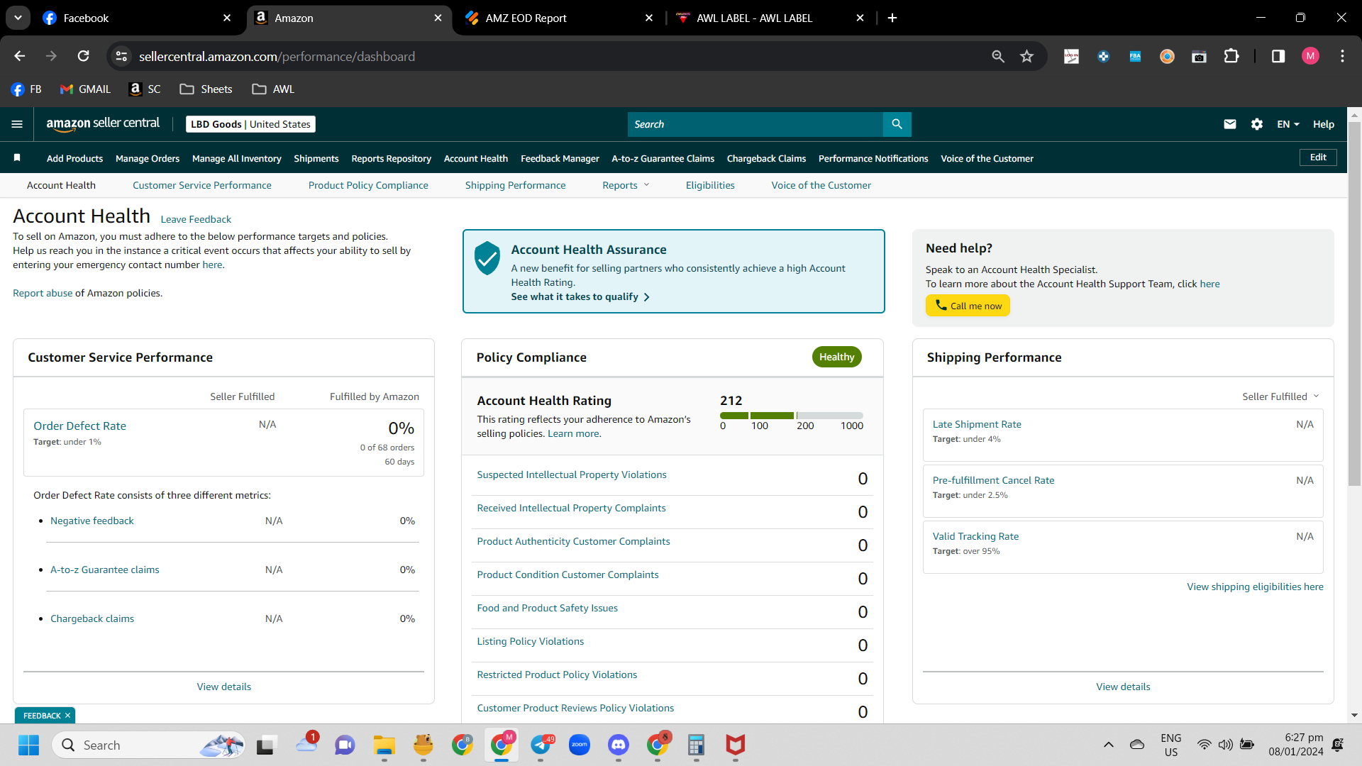Screen dimensions: 1362x766
Task: Open the Report abuse link
Action: [x=43, y=294]
